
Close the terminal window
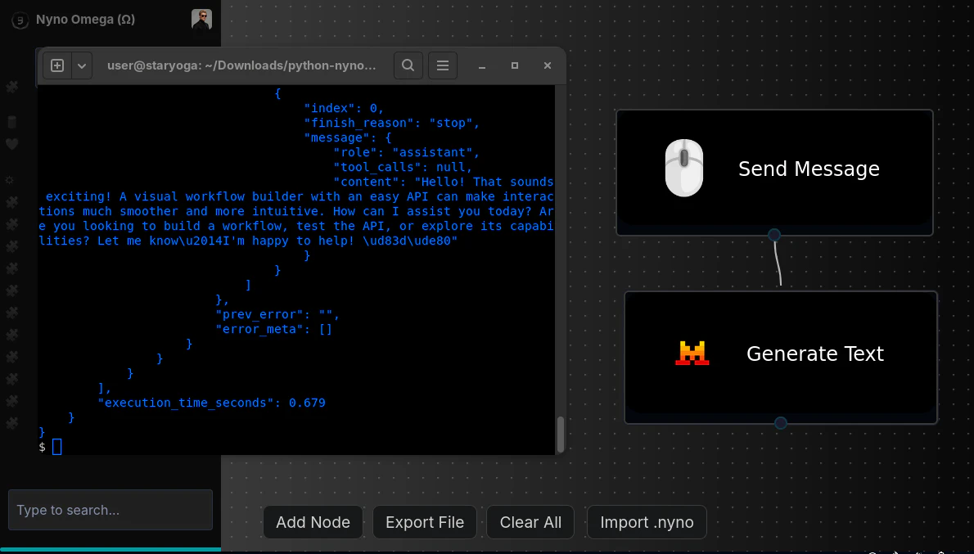[x=548, y=65]
